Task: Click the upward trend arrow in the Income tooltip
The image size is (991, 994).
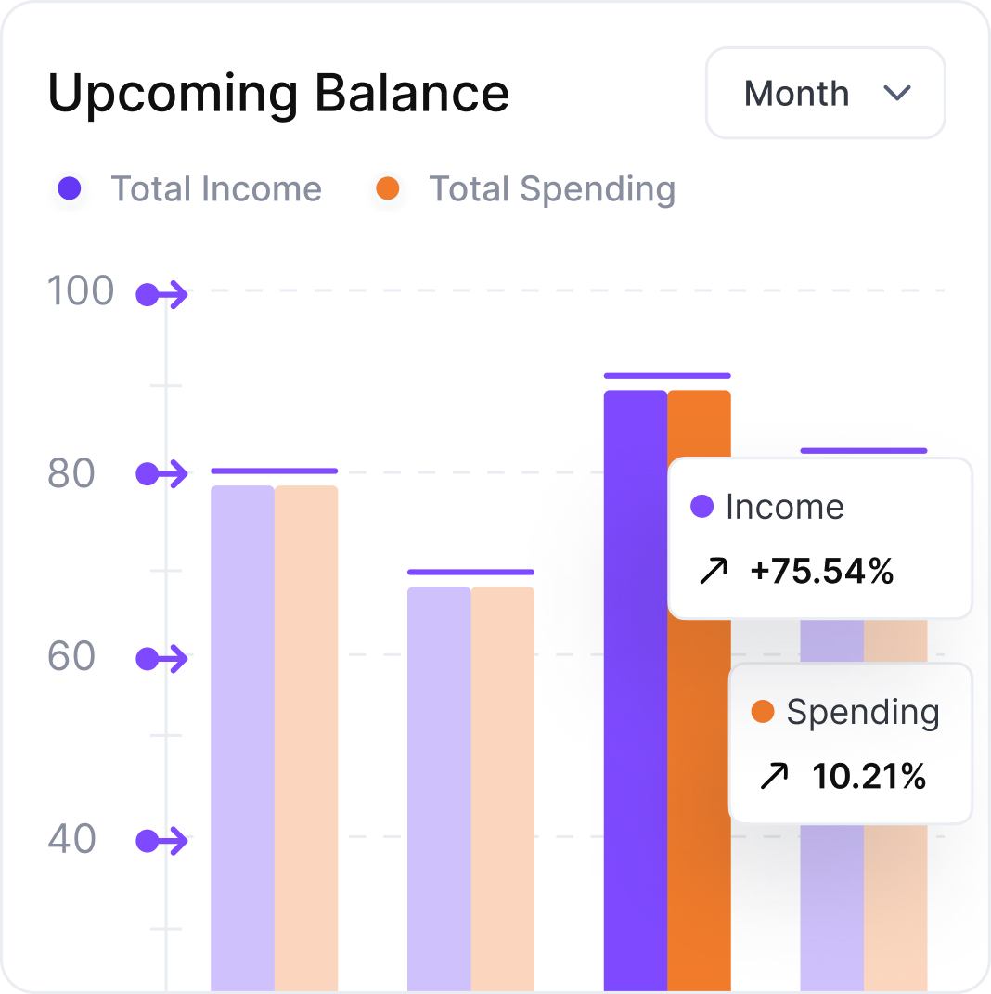Action: (714, 572)
